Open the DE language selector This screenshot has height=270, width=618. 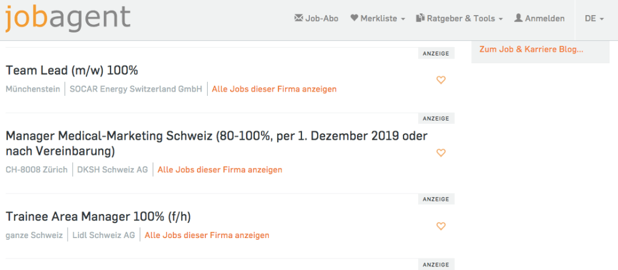pyautogui.click(x=594, y=19)
